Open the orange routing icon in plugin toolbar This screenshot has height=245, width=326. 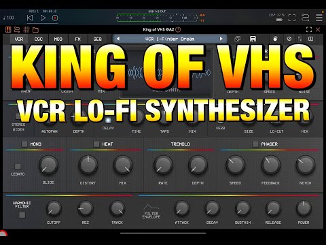17,29
